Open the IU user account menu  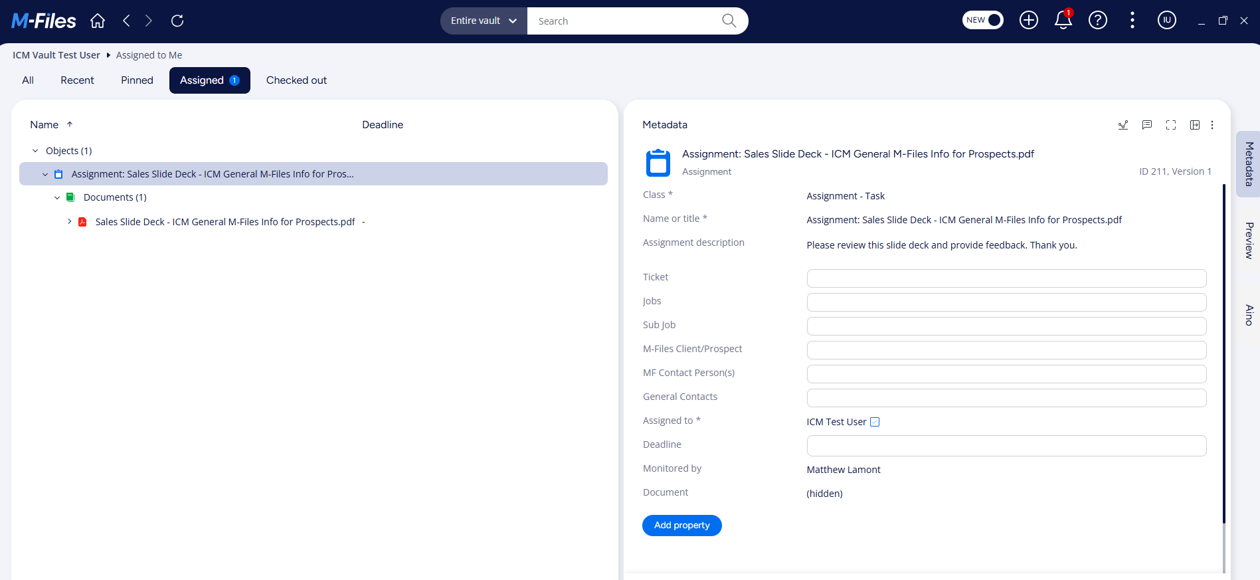(x=1167, y=21)
